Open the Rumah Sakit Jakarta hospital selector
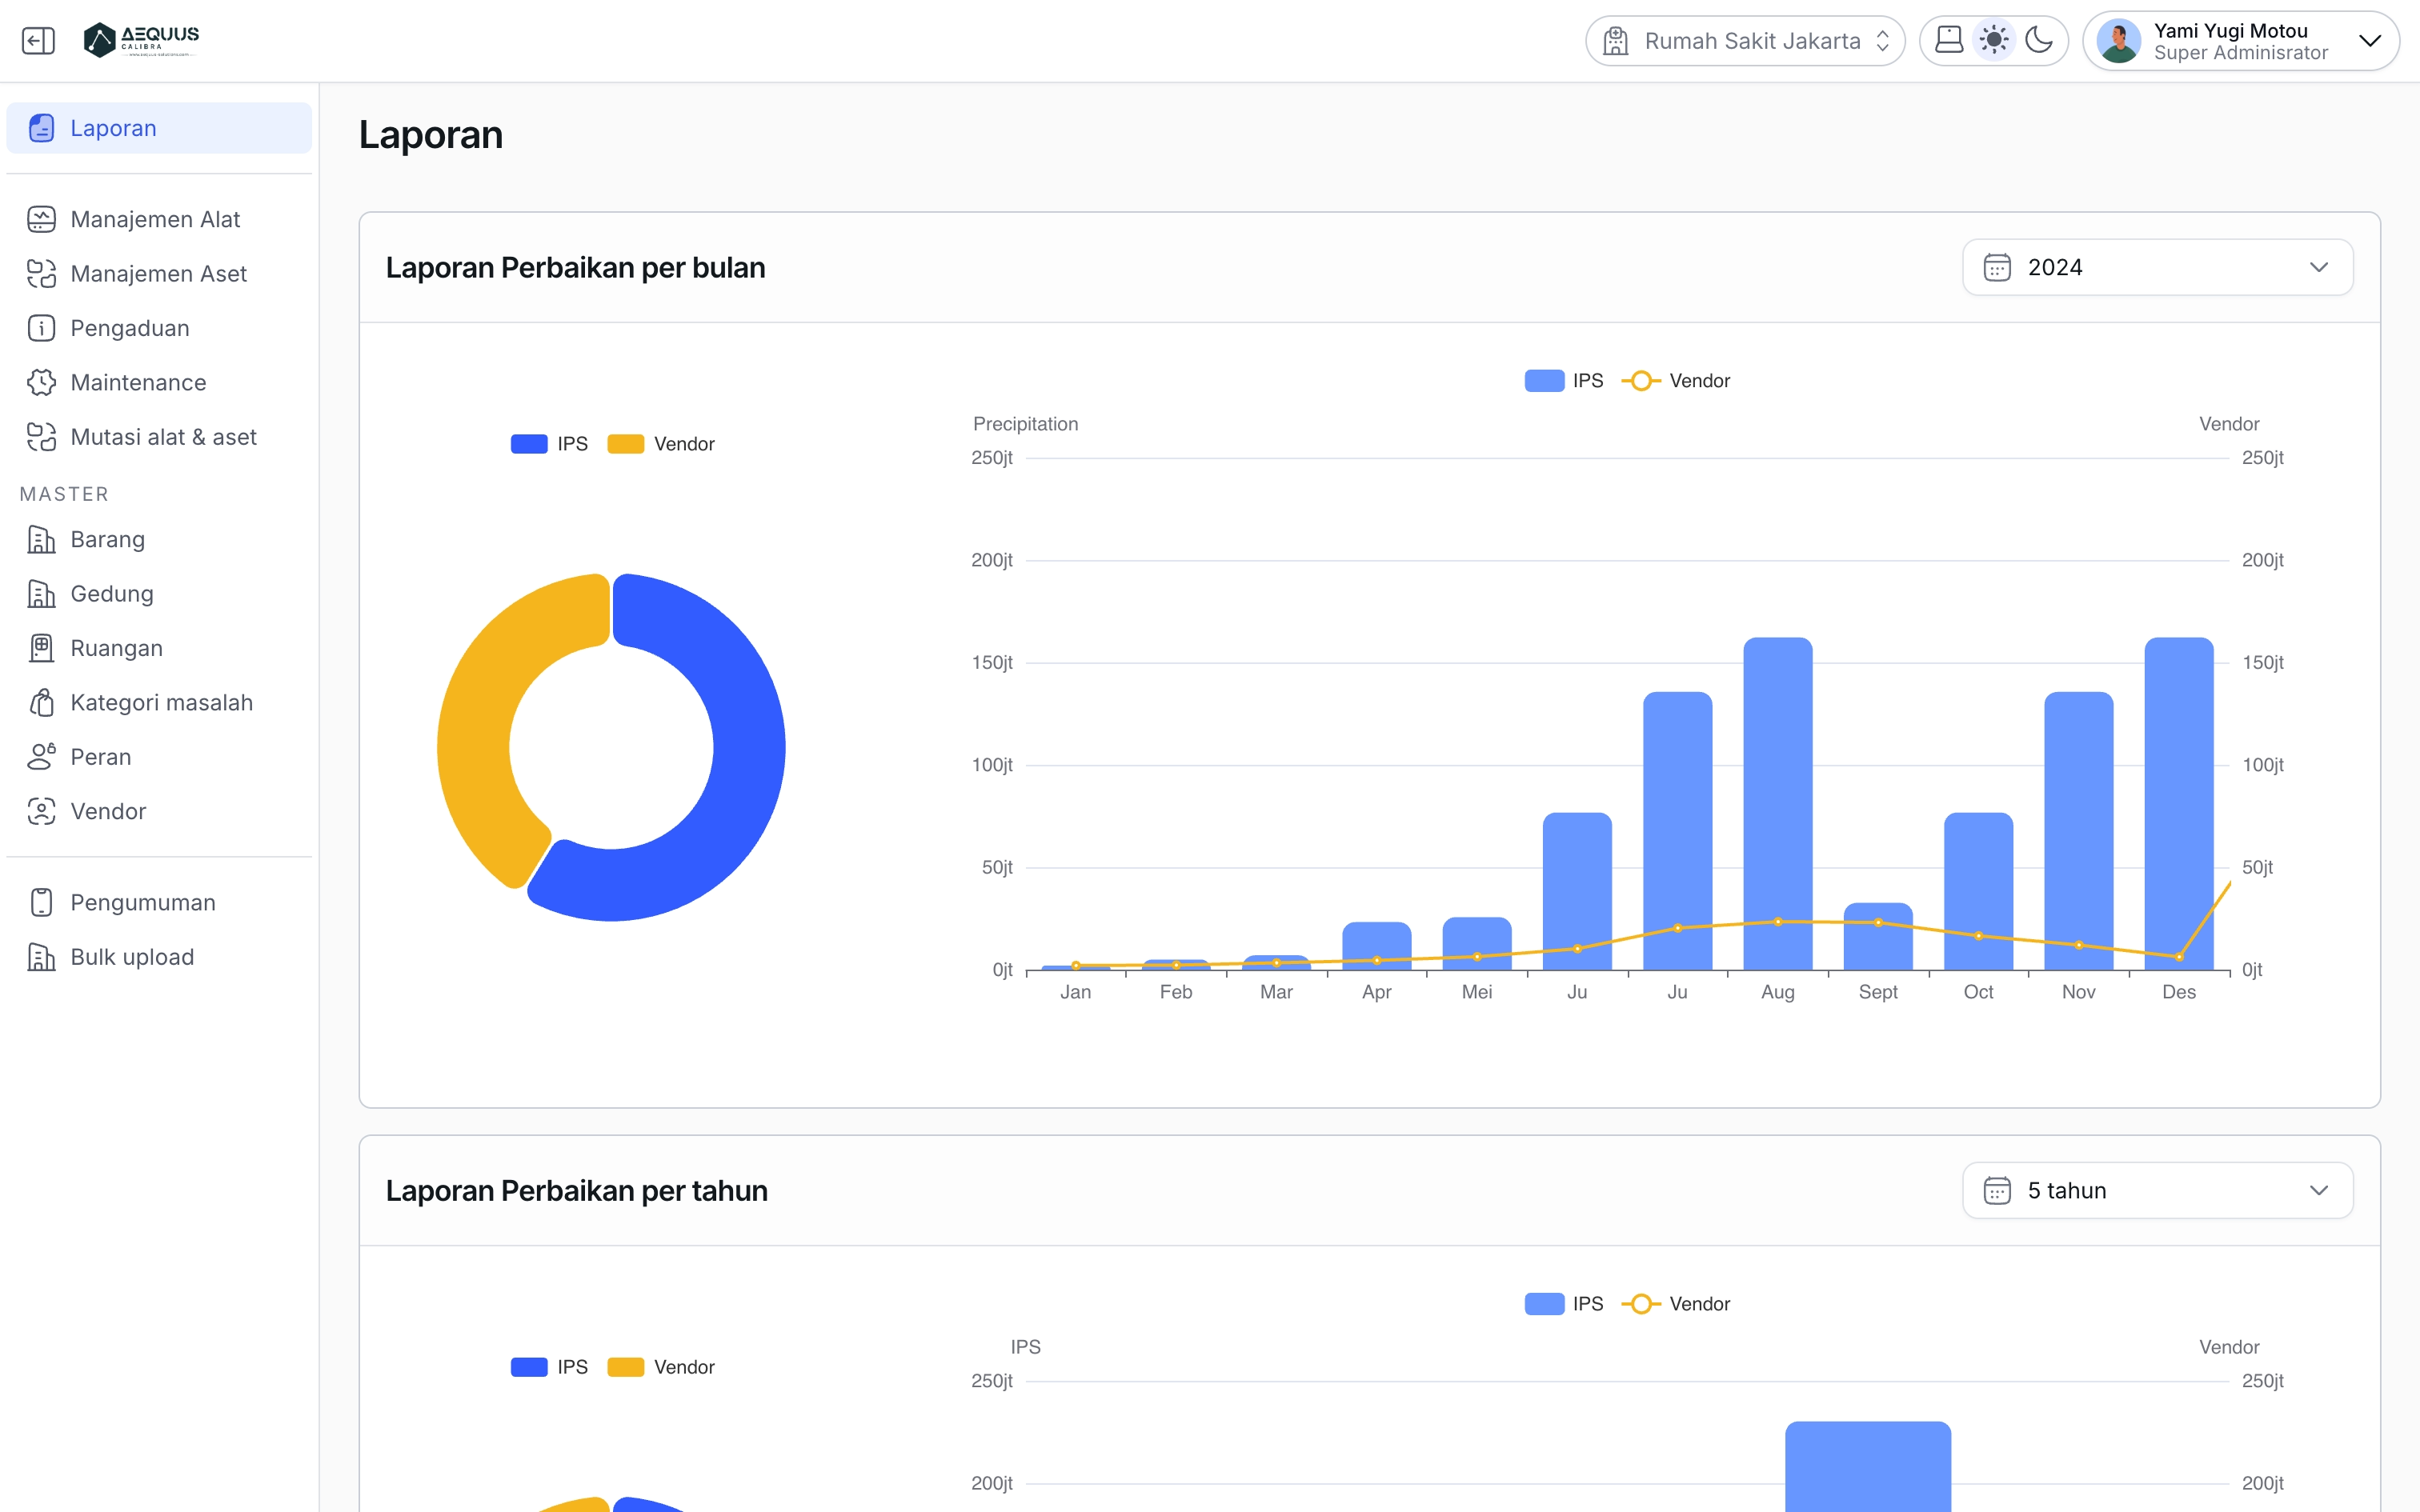Image resolution: width=2420 pixels, height=1512 pixels. [x=1745, y=41]
